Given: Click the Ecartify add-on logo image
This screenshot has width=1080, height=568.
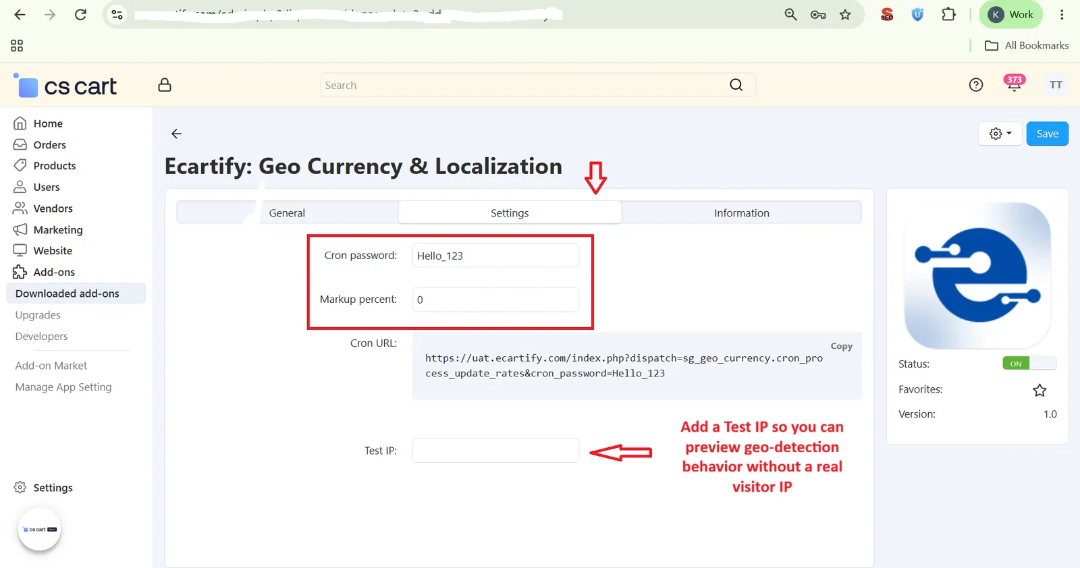Looking at the screenshot, I should coord(977,275).
